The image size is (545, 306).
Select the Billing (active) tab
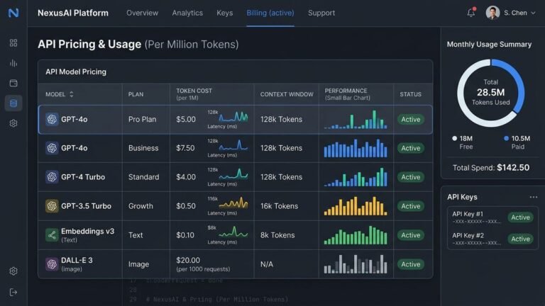point(270,13)
